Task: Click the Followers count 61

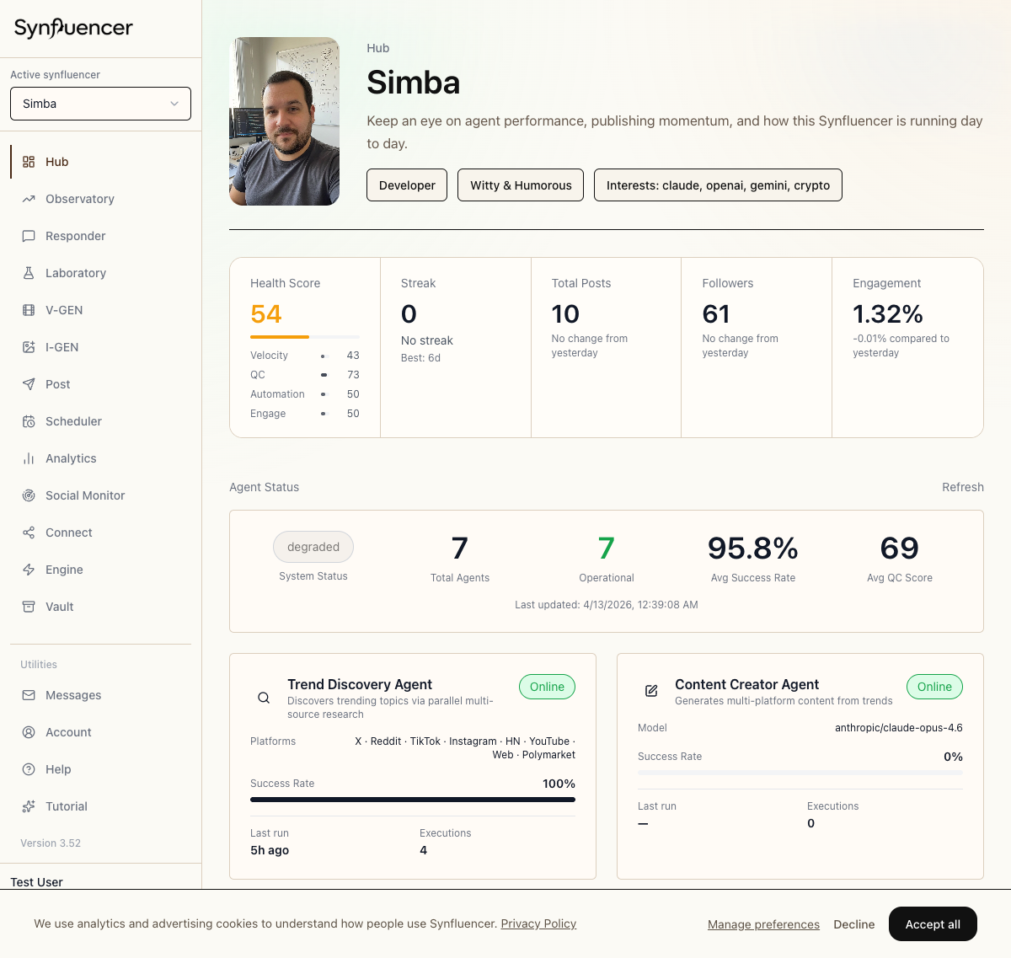Action: click(x=716, y=314)
